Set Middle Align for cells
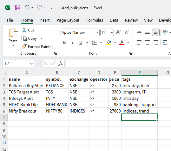This screenshot has width=171, height=151. [x=148, y=32]
